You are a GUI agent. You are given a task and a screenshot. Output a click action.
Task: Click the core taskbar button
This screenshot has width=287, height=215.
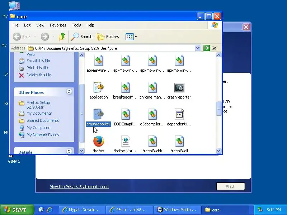click(x=225, y=210)
